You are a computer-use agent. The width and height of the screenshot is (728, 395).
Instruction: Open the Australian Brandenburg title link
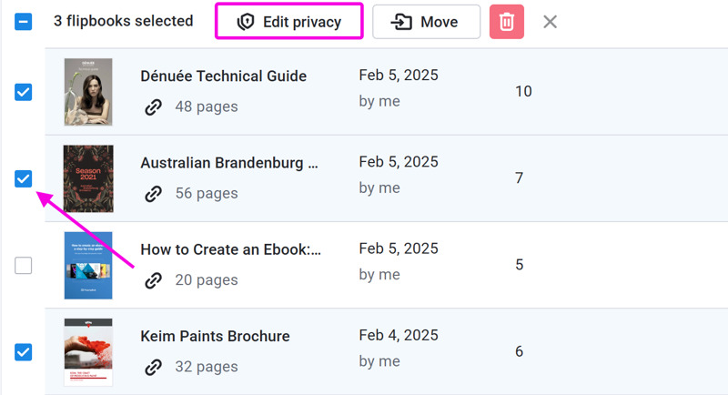tap(229, 163)
